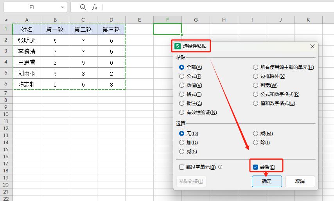Select the 列宽(W) option
334x201 pixels.
[x=266, y=85]
